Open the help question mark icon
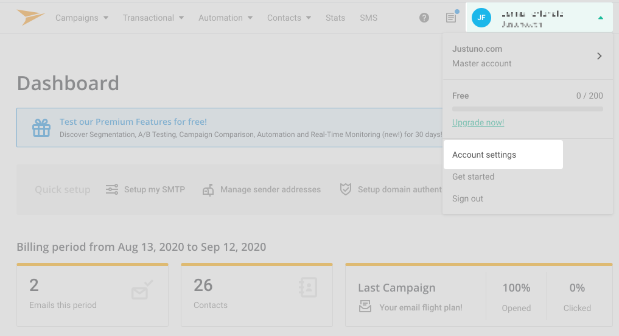Image resolution: width=619 pixels, height=336 pixels. (424, 18)
